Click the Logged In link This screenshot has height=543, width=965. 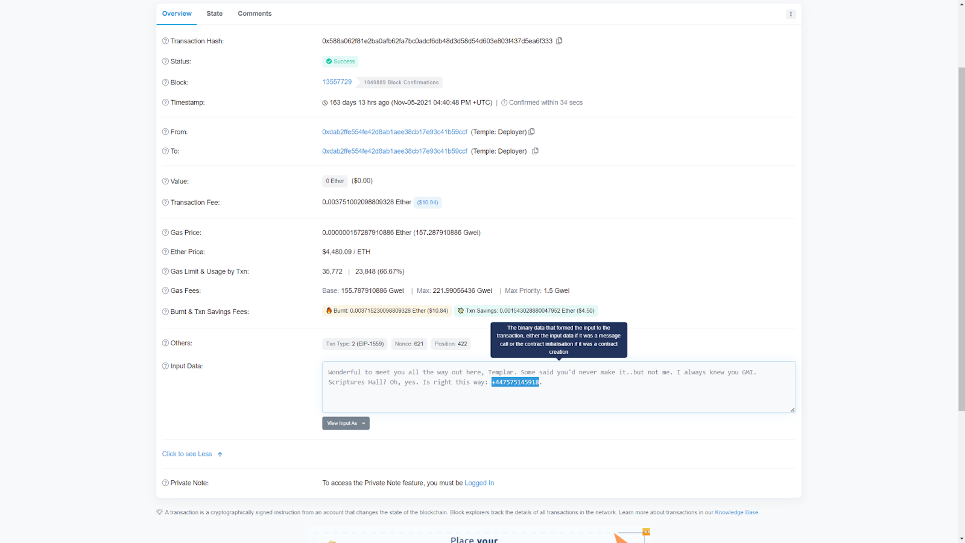(479, 483)
